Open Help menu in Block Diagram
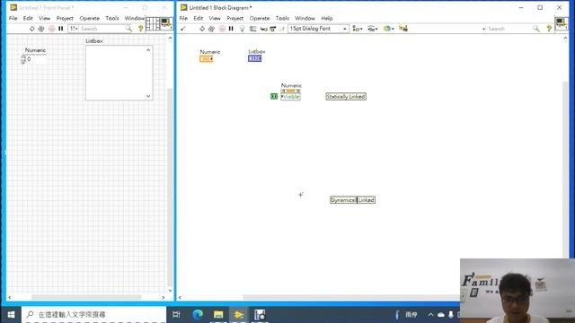 (x=326, y=18)
